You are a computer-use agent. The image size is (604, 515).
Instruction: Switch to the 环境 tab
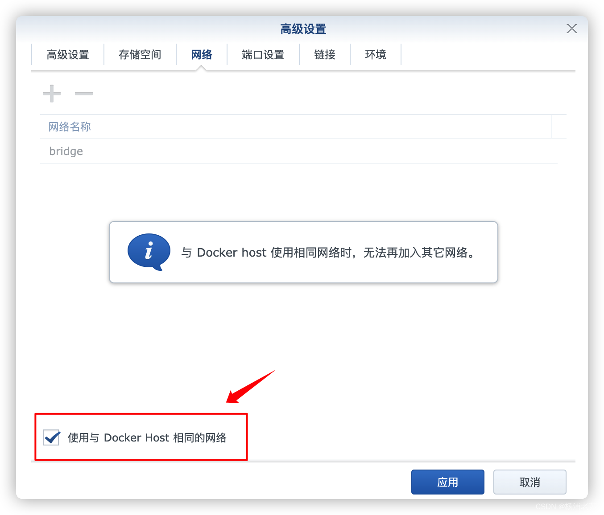376,55
